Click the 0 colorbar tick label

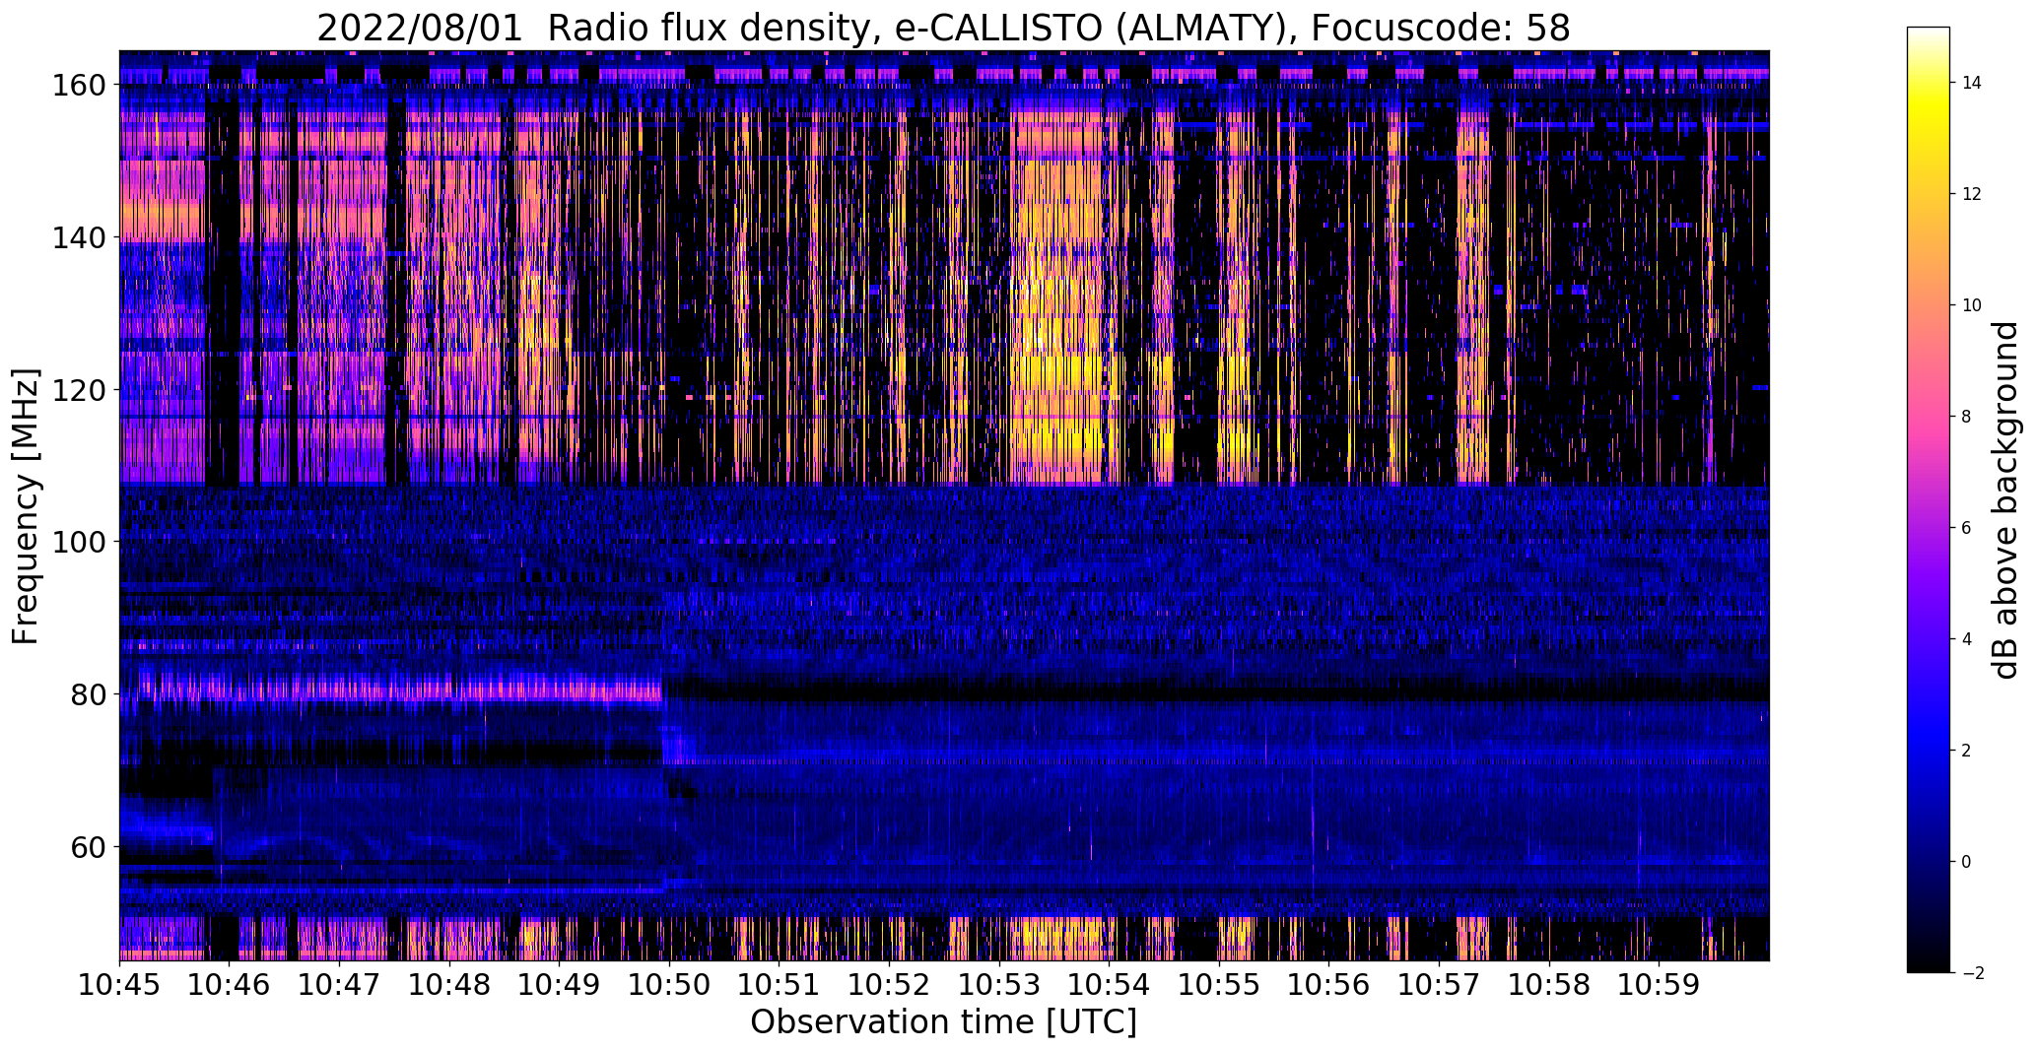tap(1966, 862)
